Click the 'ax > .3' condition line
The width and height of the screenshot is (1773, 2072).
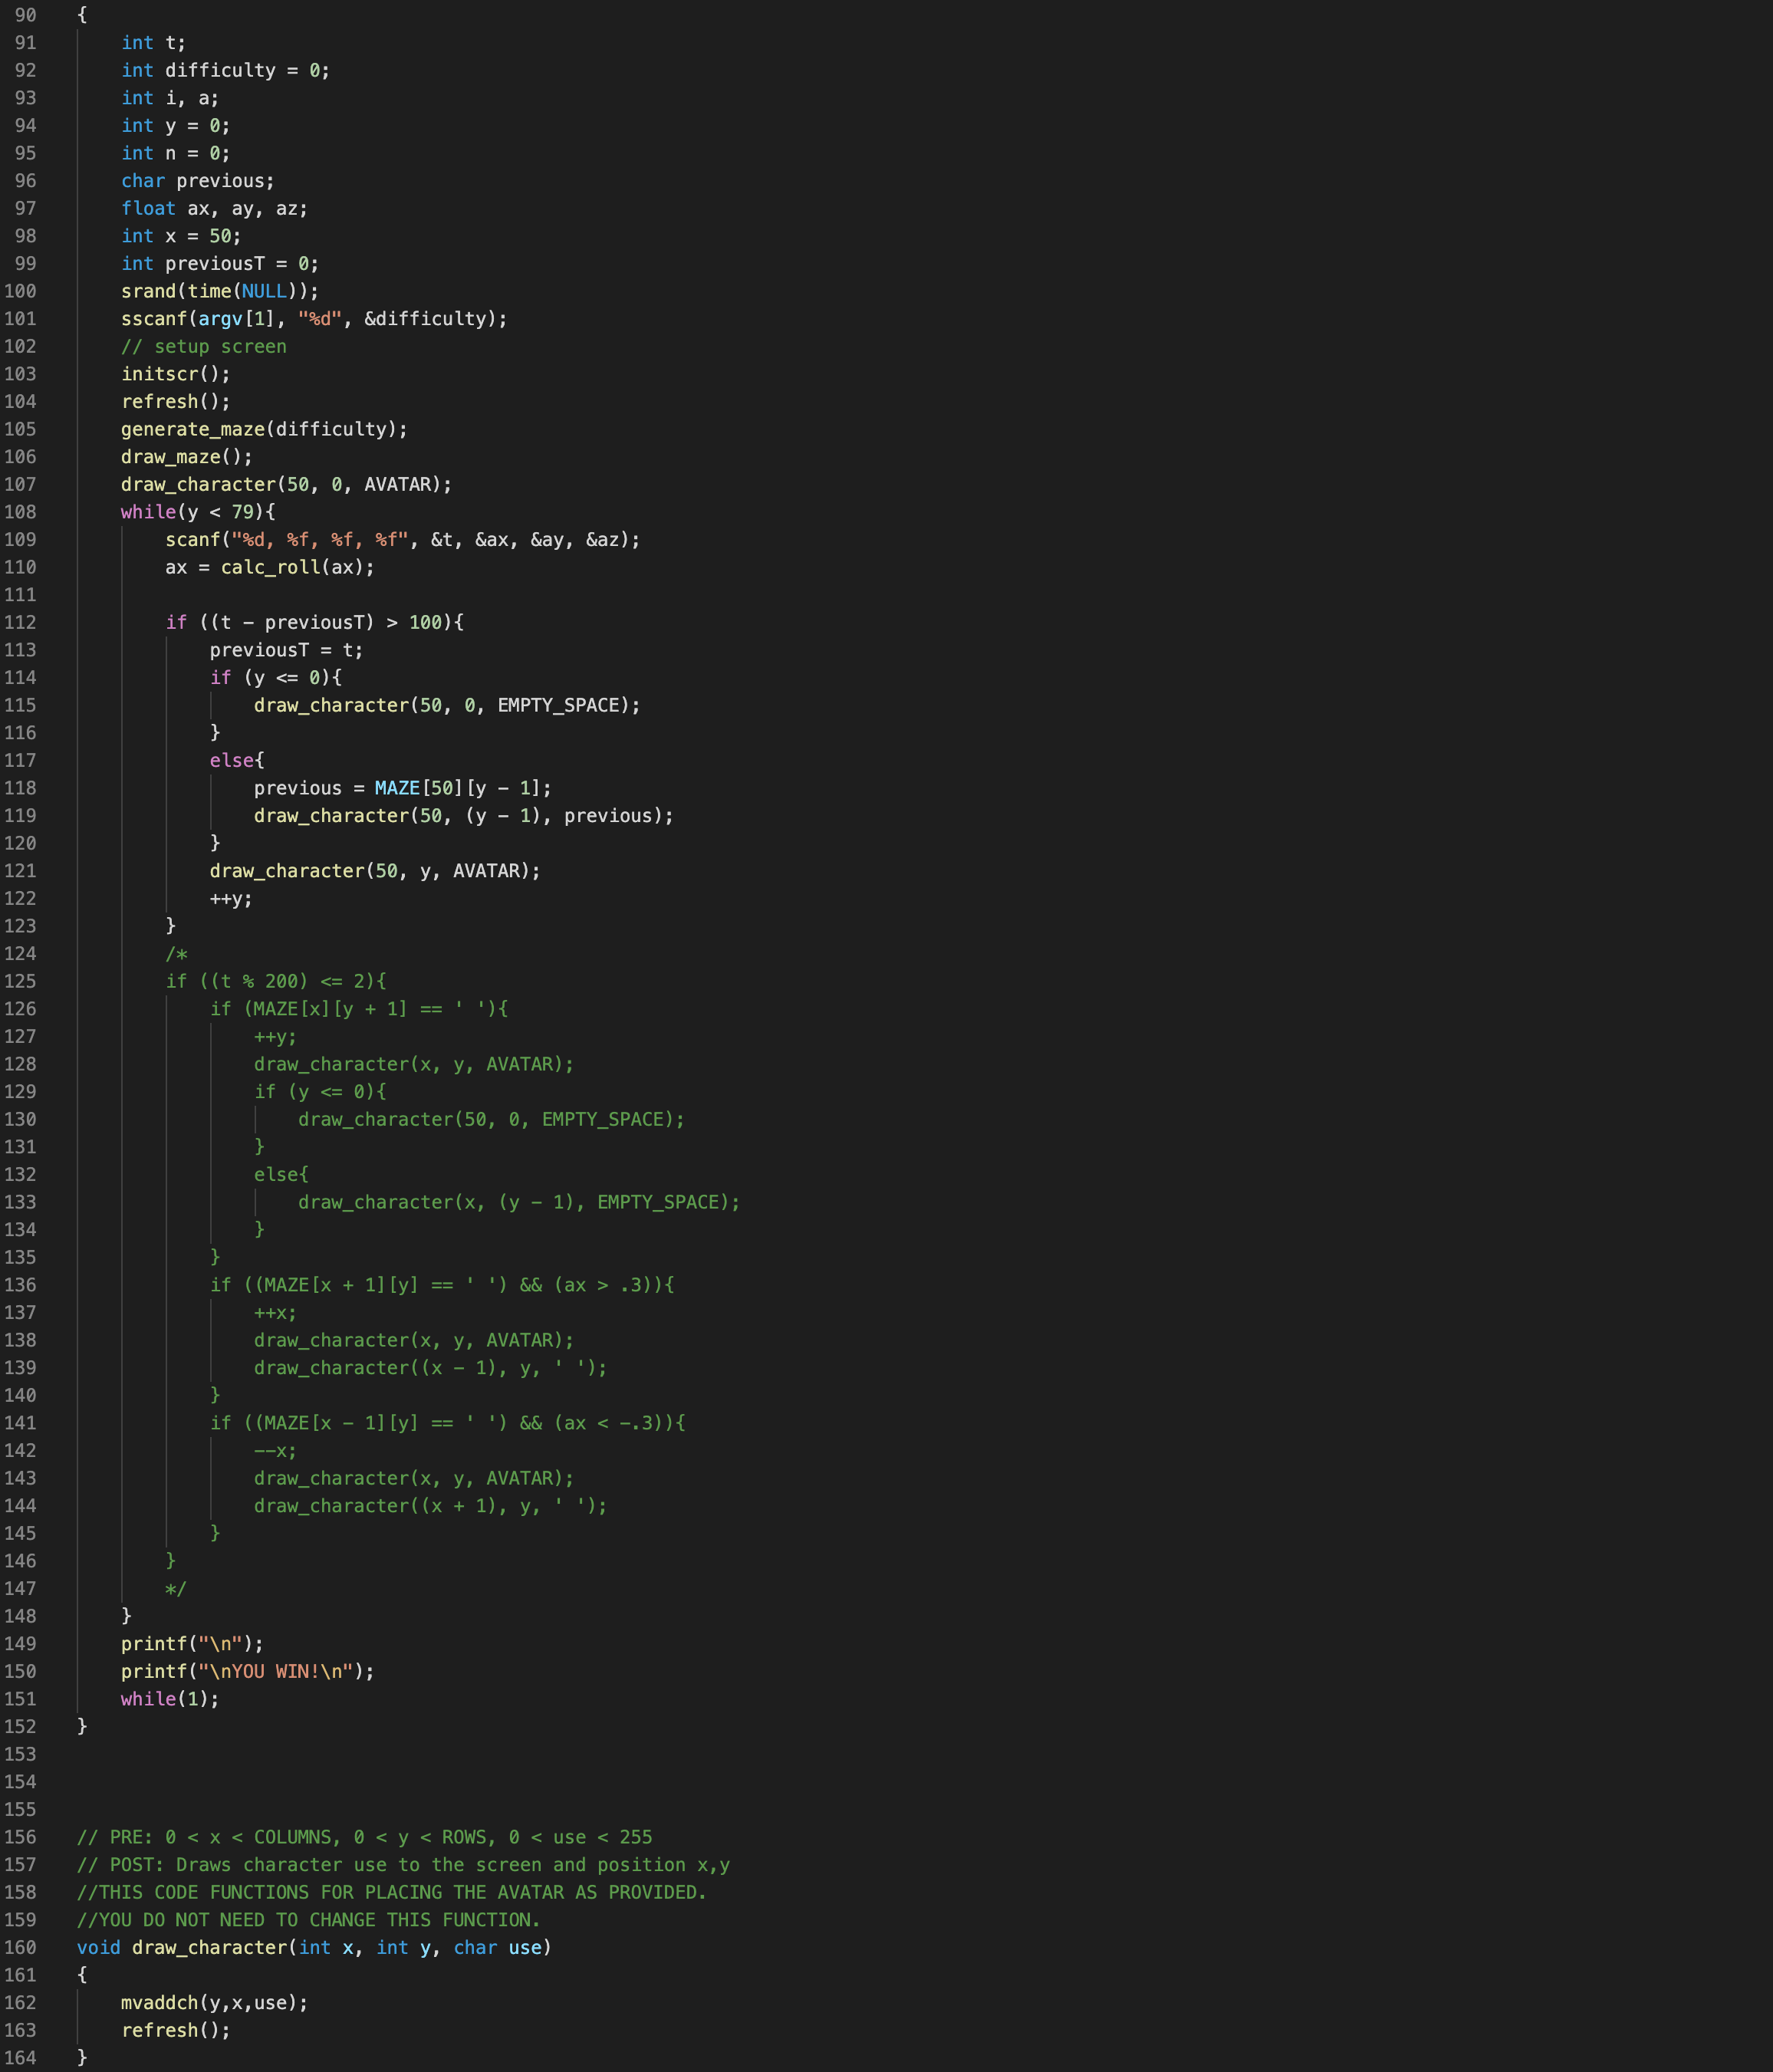tap(441, 1285)
